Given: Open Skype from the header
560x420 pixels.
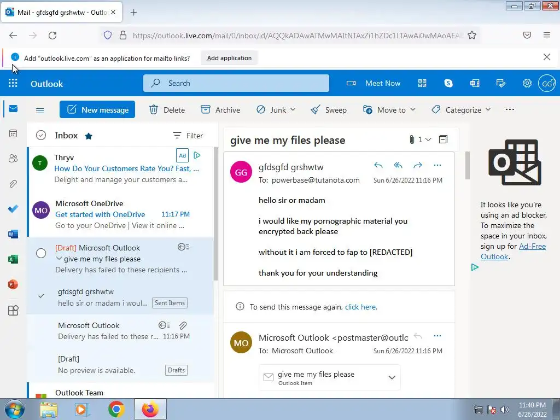Looking at the screenshot, I should pyautogui.click(x=448, y=83).
